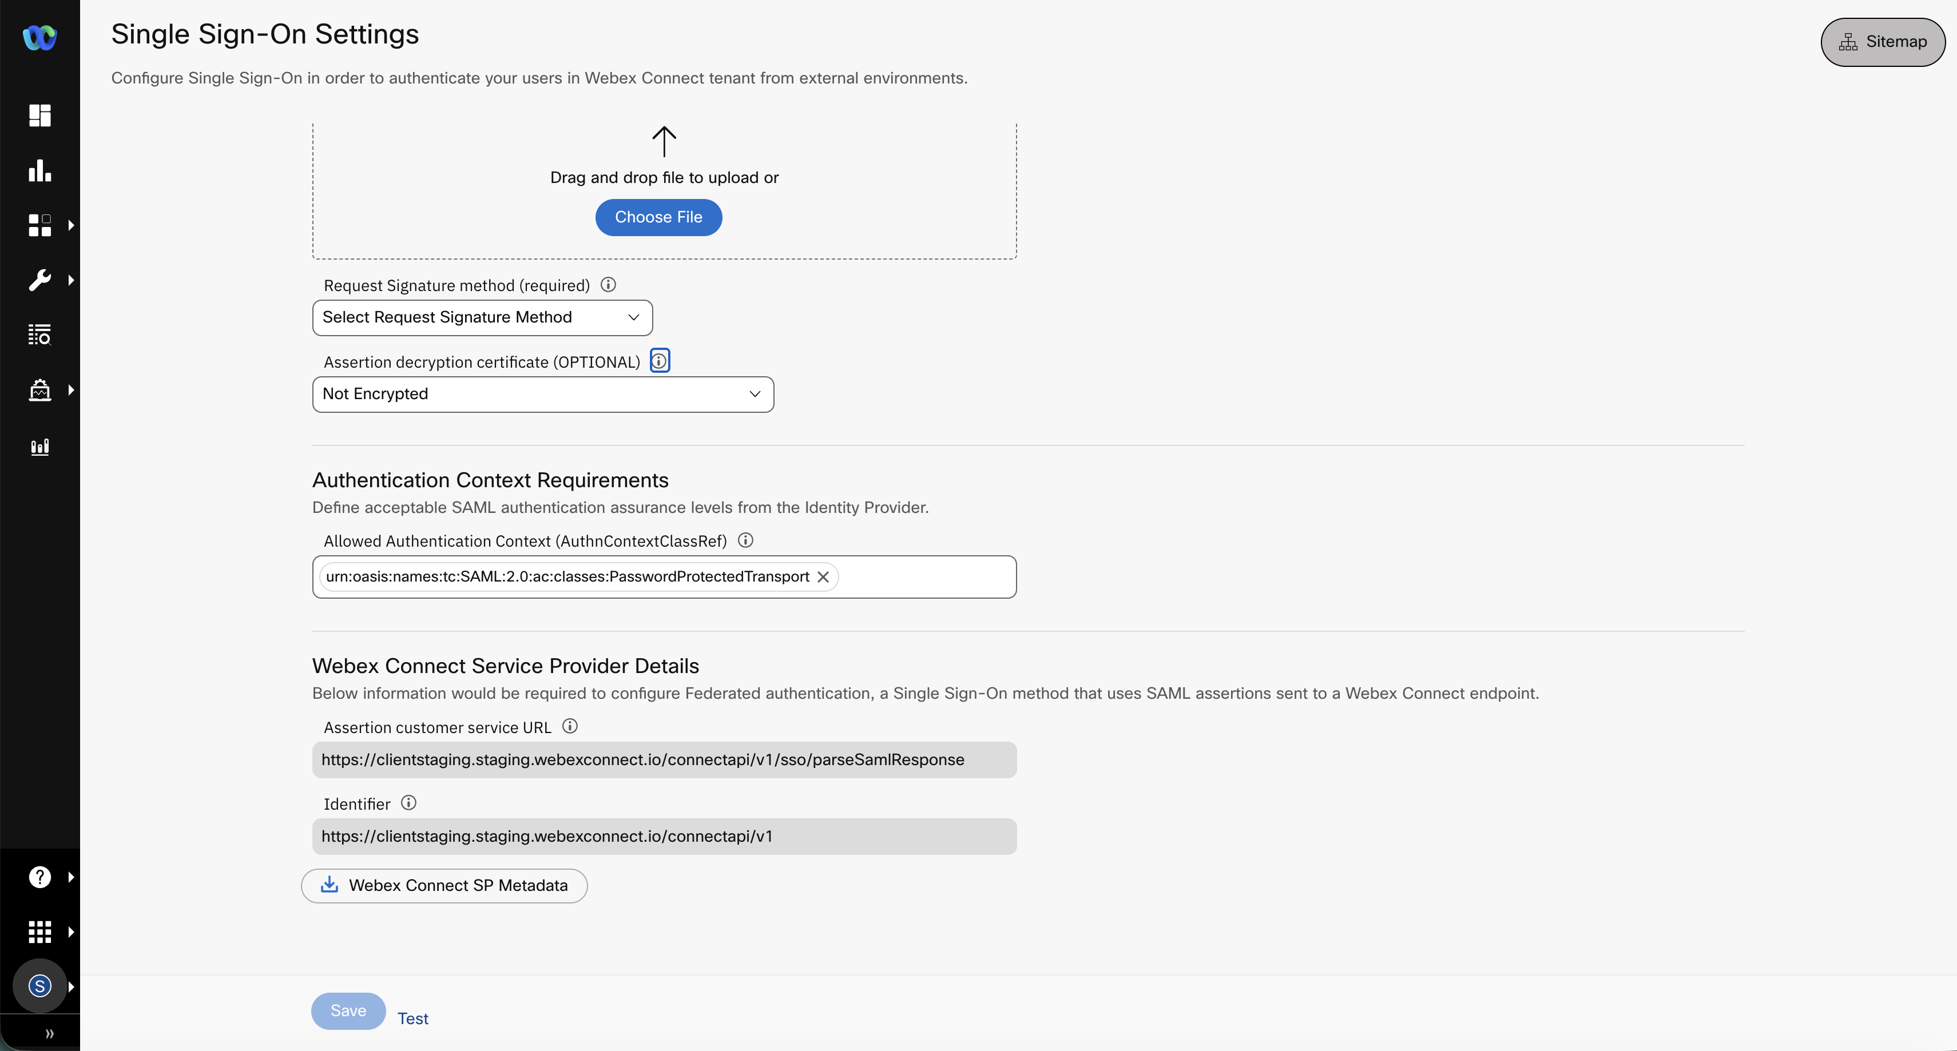The image size is (1957, 1051).
Task: Click info icon for Allowed Authentication Context
Action: point(745,540)
